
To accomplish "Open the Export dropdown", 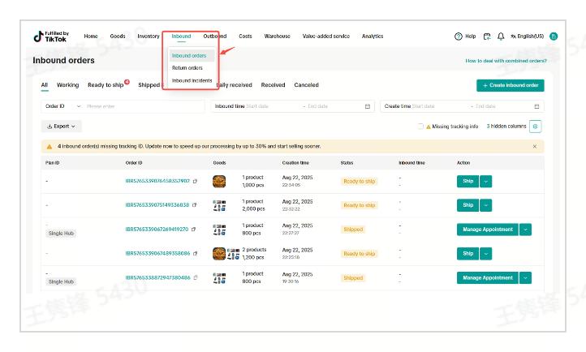I will pyautogui.click(x=61, y=127).
